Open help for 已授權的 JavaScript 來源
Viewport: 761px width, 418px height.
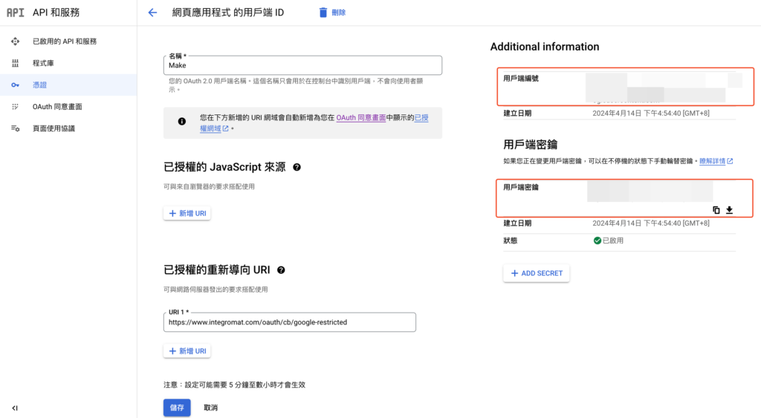coord(297,167)
